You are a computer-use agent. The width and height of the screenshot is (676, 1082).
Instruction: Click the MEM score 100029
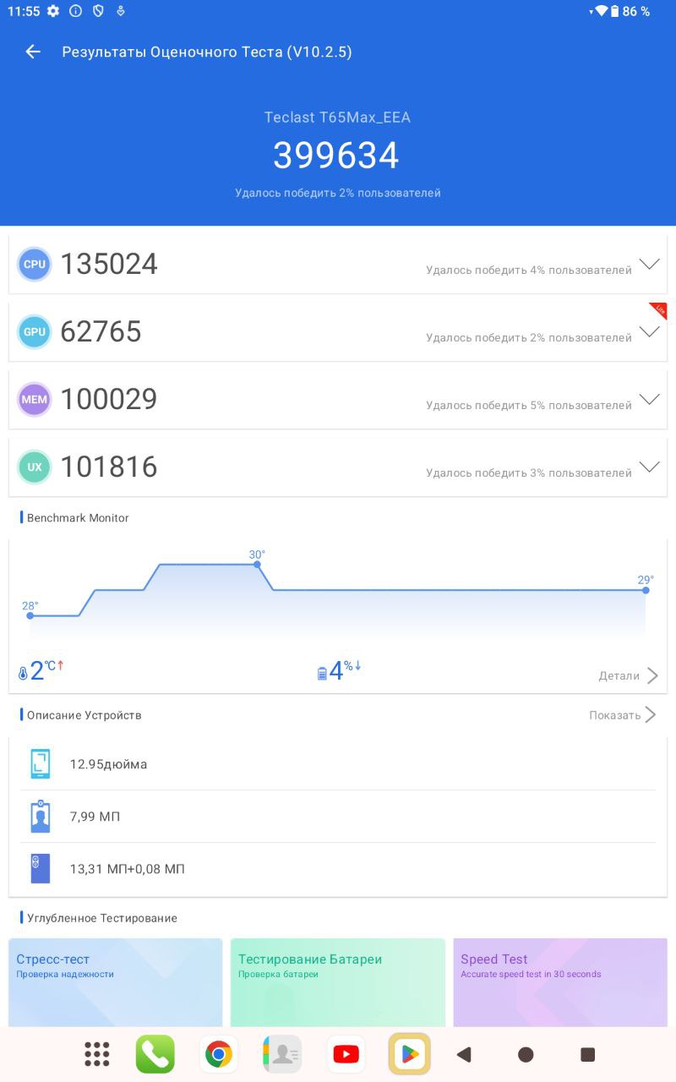[109, 399]
